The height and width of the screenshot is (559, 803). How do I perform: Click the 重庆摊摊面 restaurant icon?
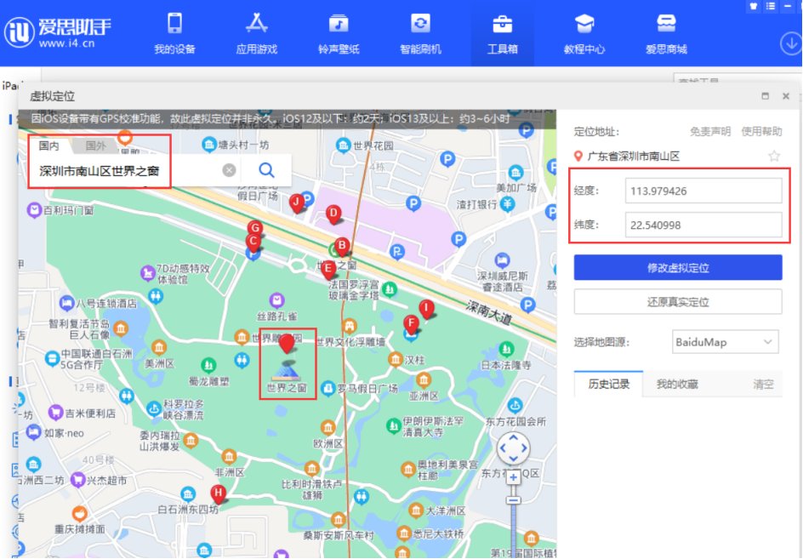click(x=79, y=513)
